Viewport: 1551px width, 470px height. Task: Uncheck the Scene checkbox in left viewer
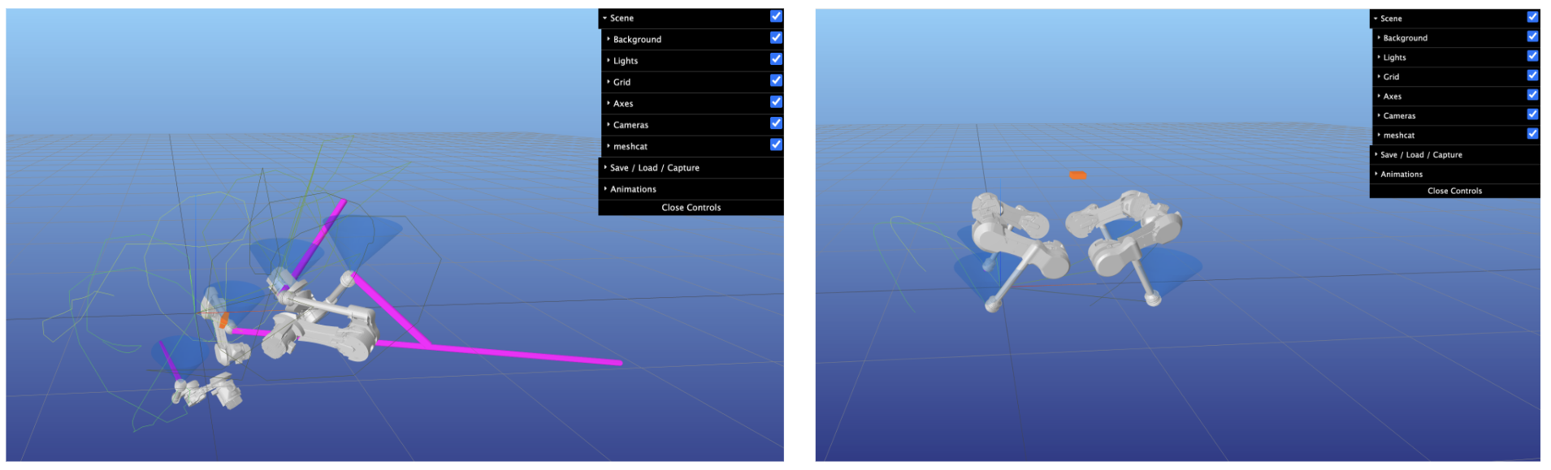point(776,16)
